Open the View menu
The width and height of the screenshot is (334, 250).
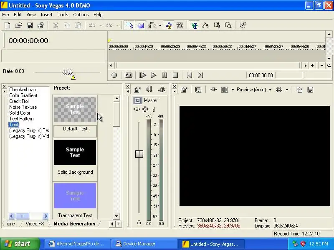pyautogui.click(x=31, y=15)
